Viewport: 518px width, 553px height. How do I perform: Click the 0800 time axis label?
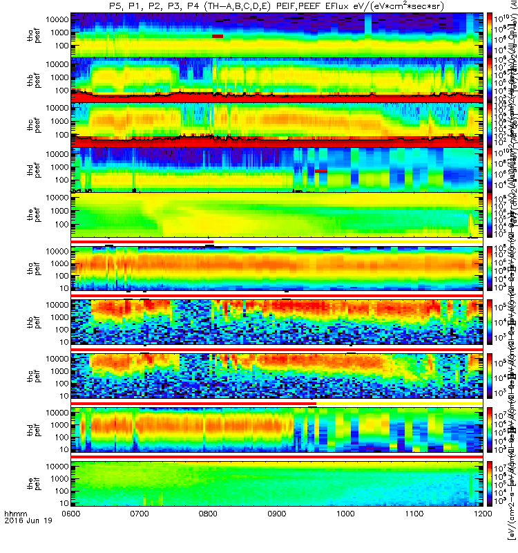click(x=209, y=514)
